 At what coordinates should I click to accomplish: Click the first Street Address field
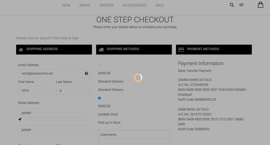click(x=50, y=113)
